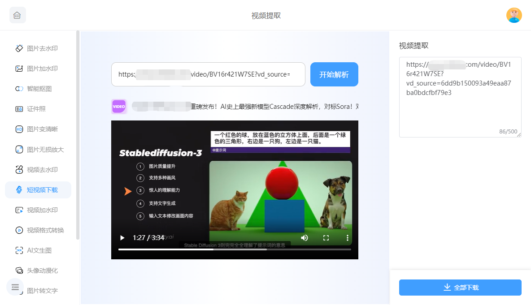Open 头像动漫化 menu item

(38, 271)
